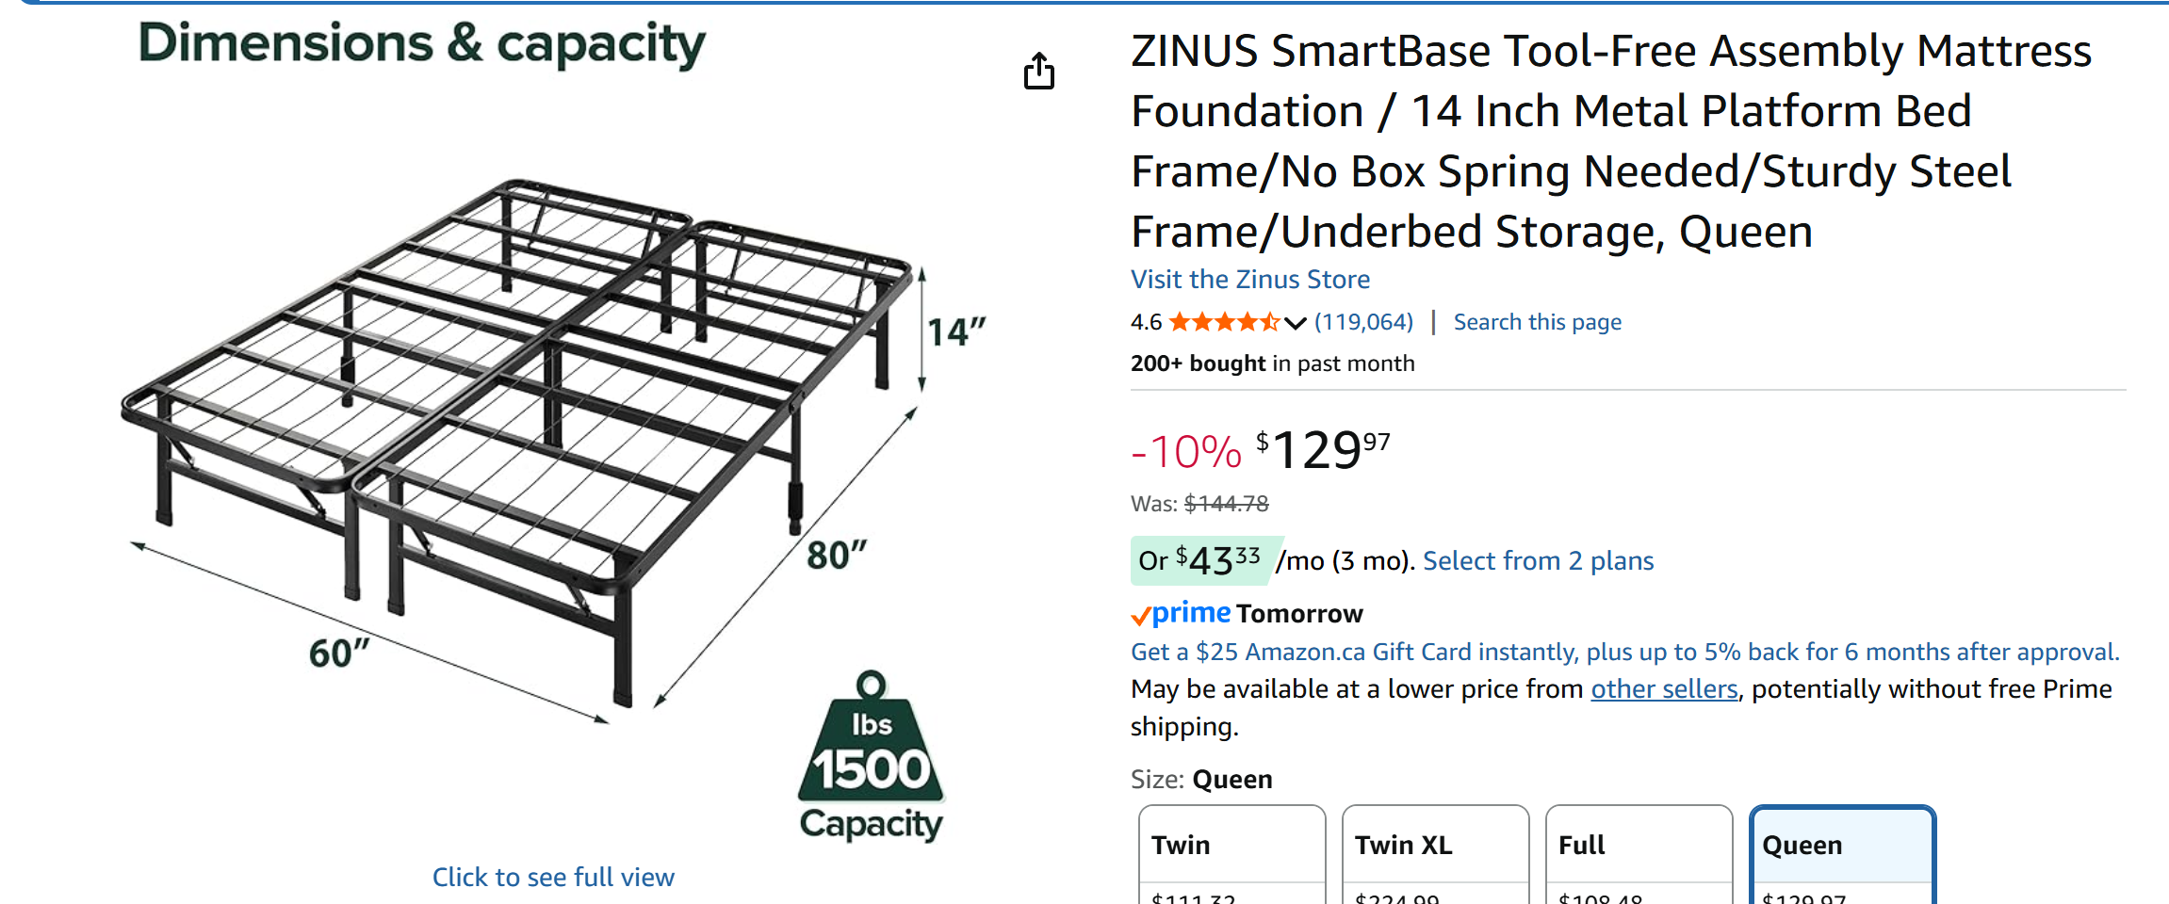Expand the rating breakdown chevron arrow

(x=1296, y=323)
